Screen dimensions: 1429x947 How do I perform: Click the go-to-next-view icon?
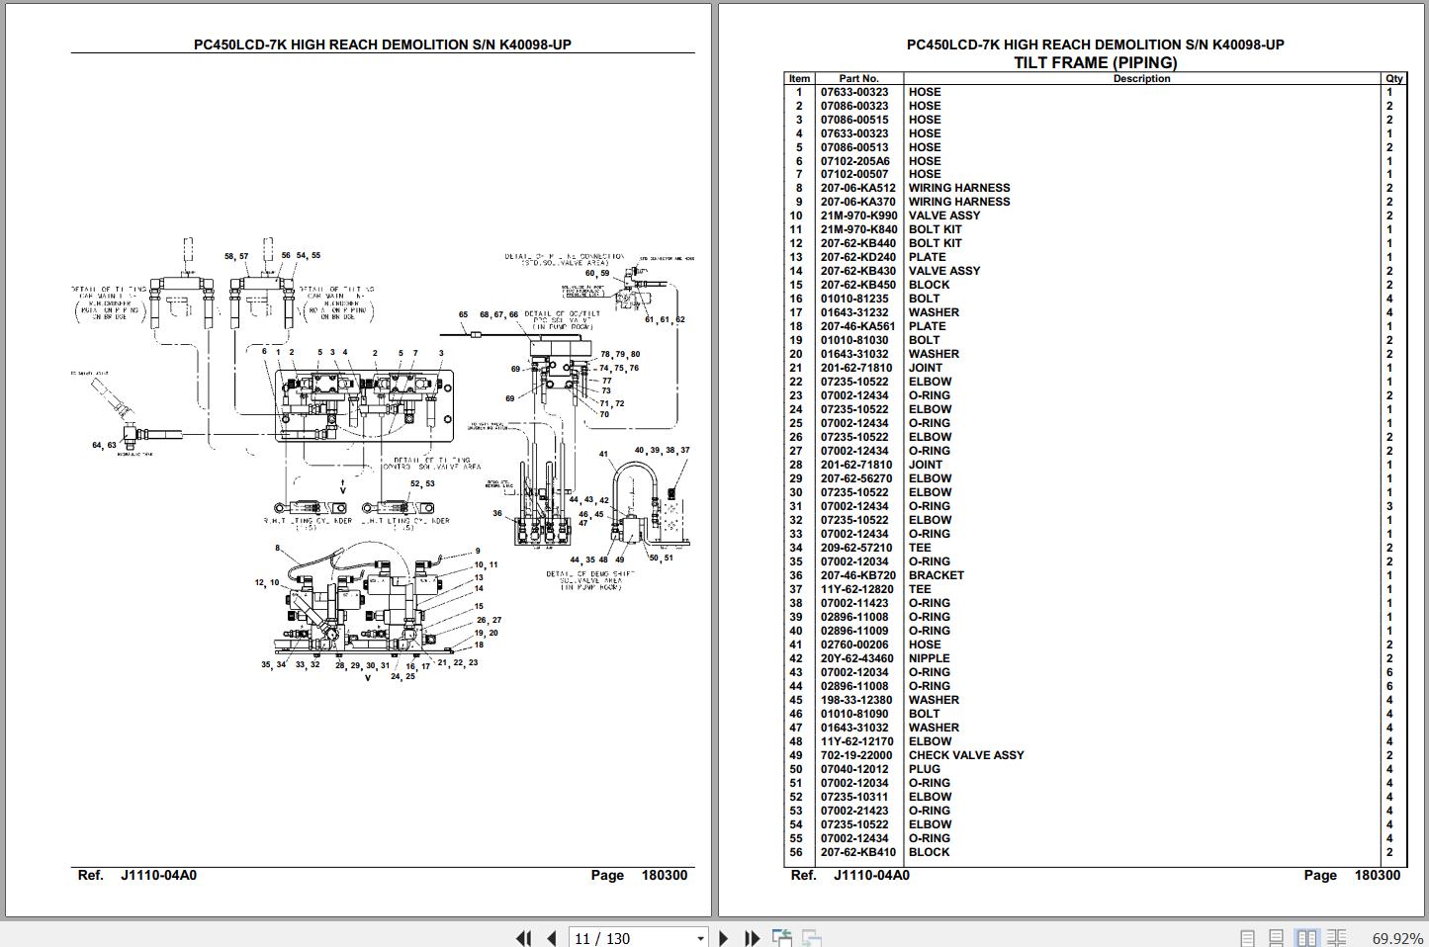[812, 938]
